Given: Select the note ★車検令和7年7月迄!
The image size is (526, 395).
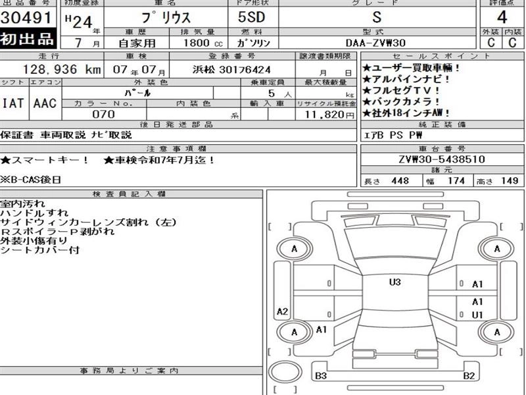Looking at the screenshot, I should click(159, 160).
